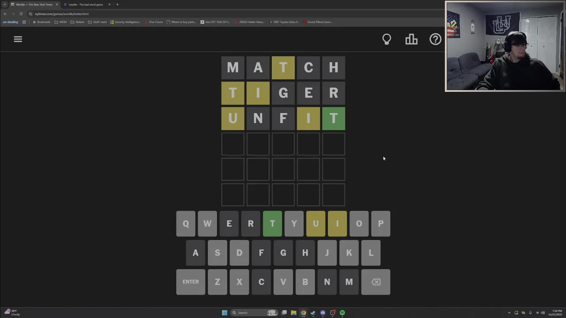The height and width of the screenshot is (318, 566).
Task: Open the car detailing bookmark
Action: click(10, 22)
